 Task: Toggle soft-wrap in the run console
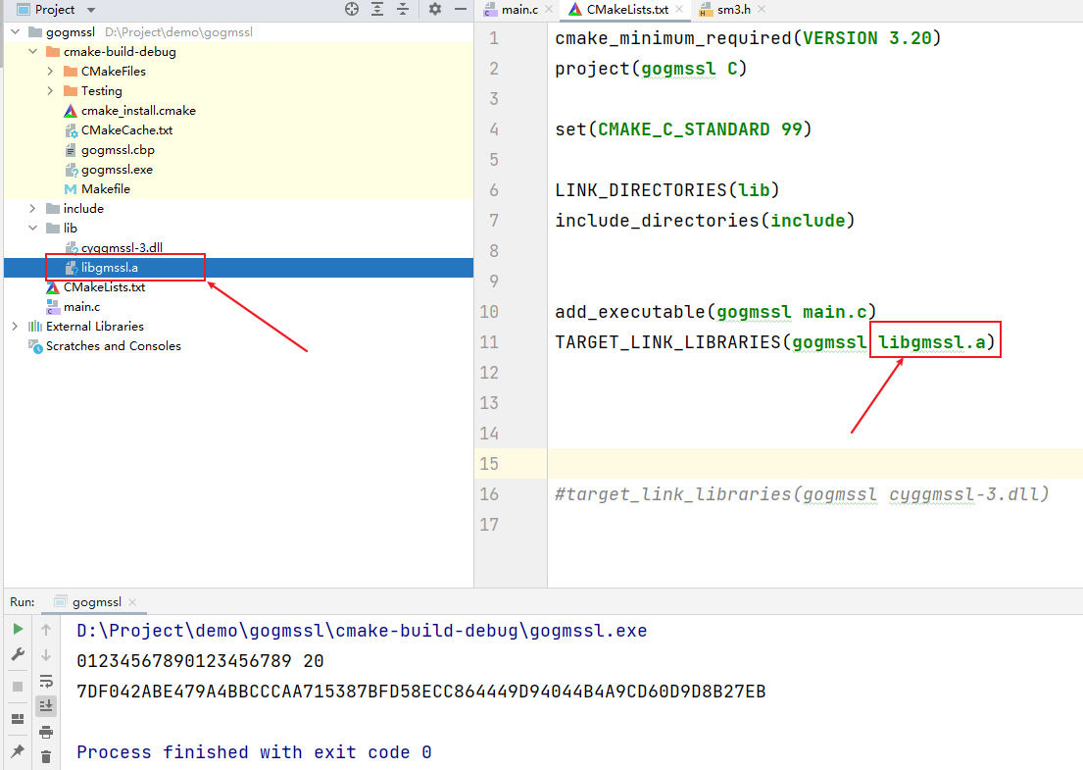[x=45, y=680]
